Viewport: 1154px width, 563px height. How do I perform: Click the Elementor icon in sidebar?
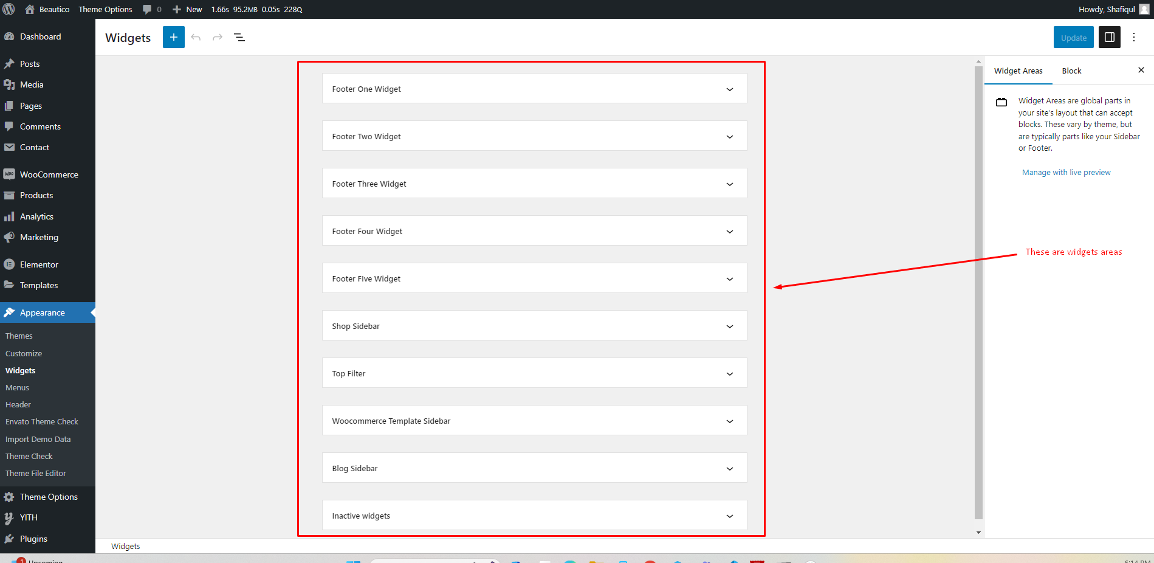(9, 264)
